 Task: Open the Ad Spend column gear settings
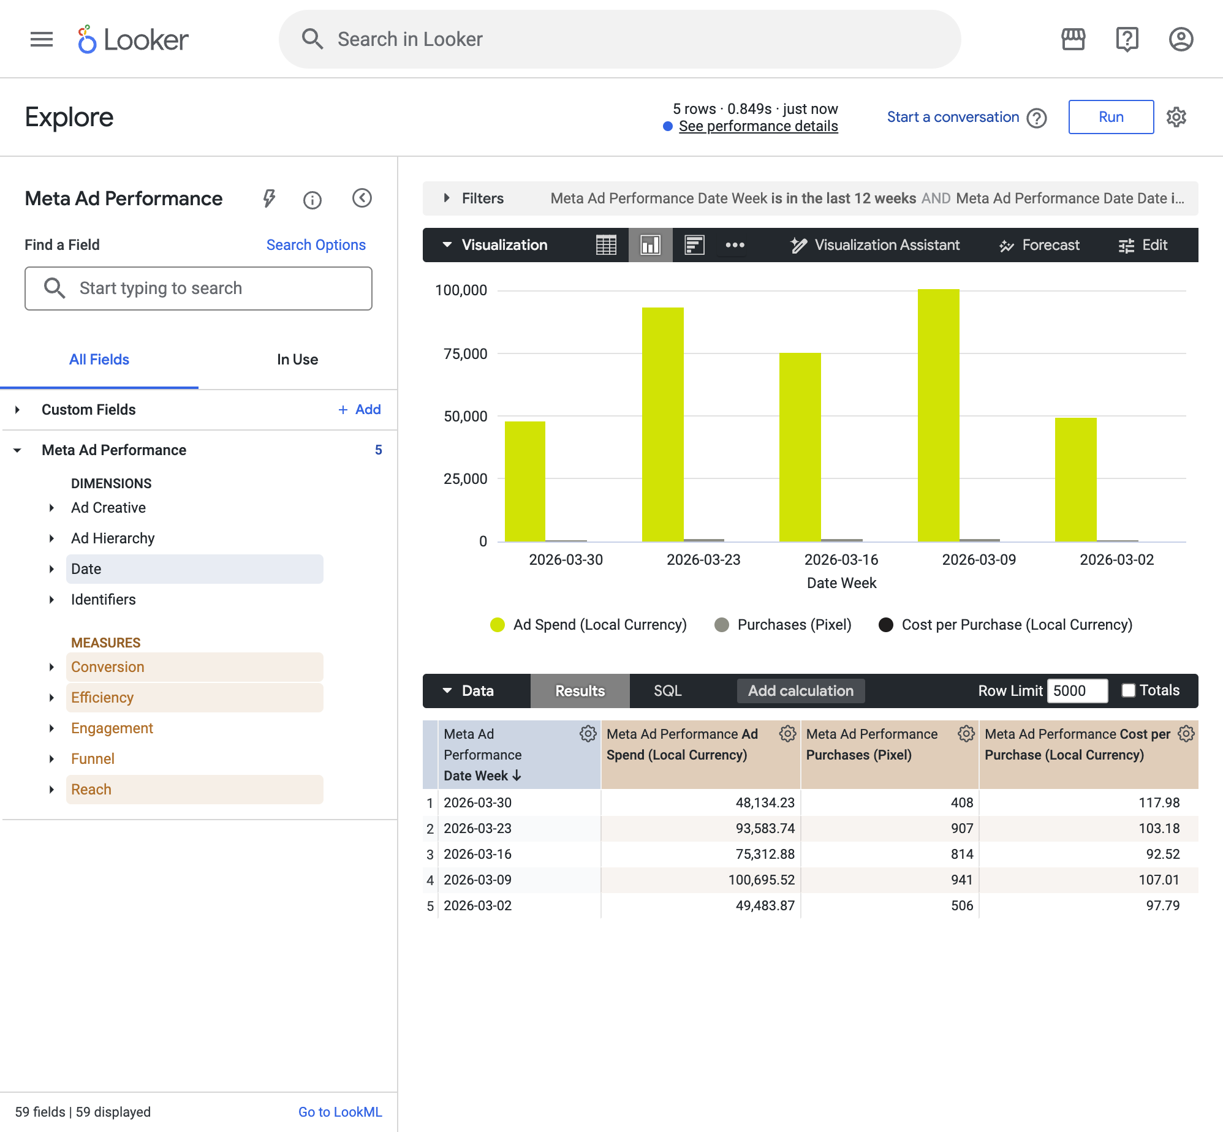point(787,734)
